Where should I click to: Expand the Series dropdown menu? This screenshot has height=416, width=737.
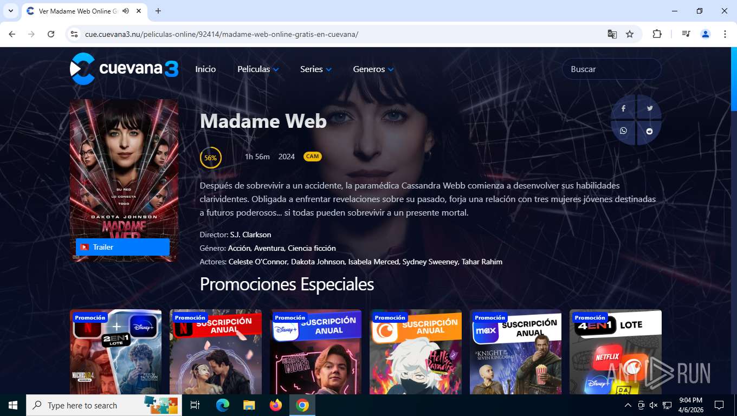316,69
